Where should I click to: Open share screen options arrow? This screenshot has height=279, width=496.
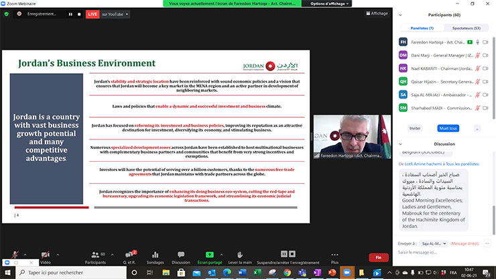(x=221, y=255)
